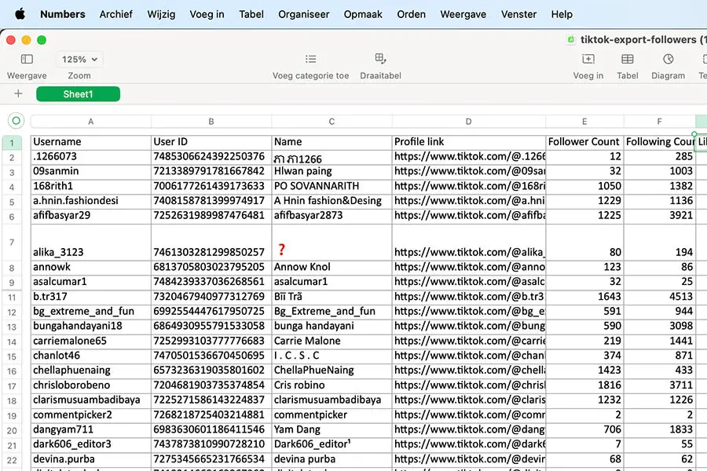Viewport: 707px width, 471px height.
Task: Select row 7 header
Action: pyautogui.click(x=12, y=242)
